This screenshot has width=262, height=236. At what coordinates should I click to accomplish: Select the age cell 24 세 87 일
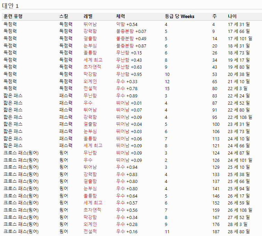pyautogui.click(x=239, y=153)
